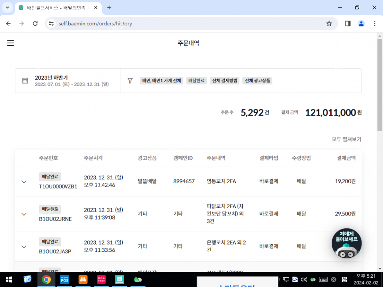Click the Chrome profile avatar icon
The height and width of the screenshot is (287, 383).
coord(361,23)
